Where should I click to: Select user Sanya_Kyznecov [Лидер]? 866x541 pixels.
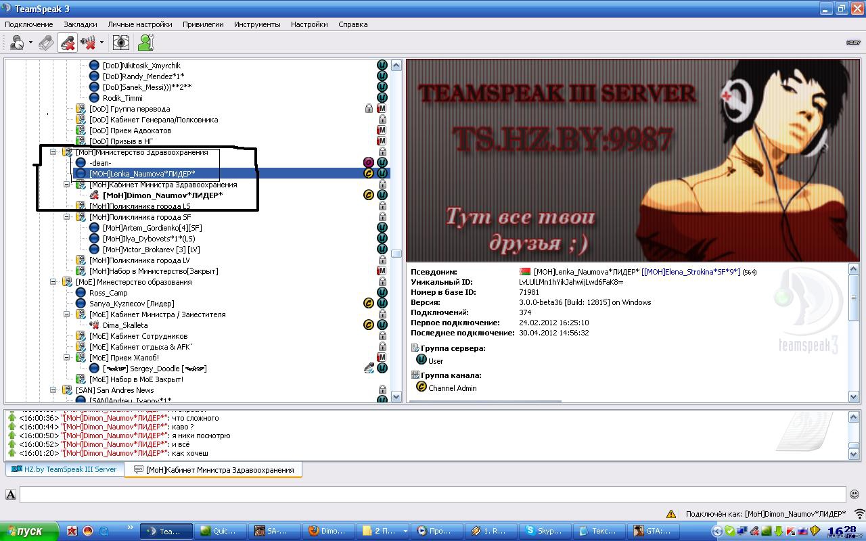click(131, 304)
